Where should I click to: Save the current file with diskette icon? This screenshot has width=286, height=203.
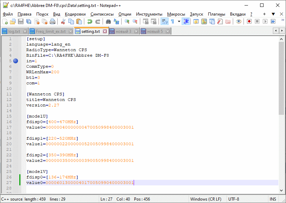[x=21, y=21]
